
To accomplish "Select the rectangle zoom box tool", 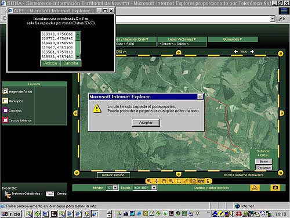I will click(179, 181).
